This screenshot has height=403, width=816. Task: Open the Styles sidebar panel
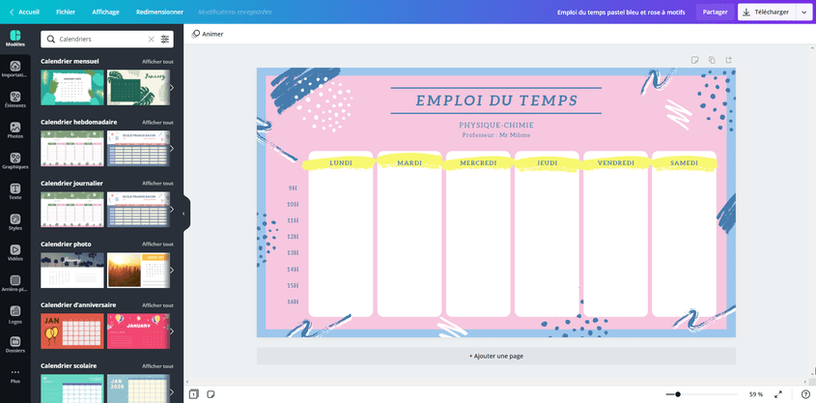click(14, 221)
